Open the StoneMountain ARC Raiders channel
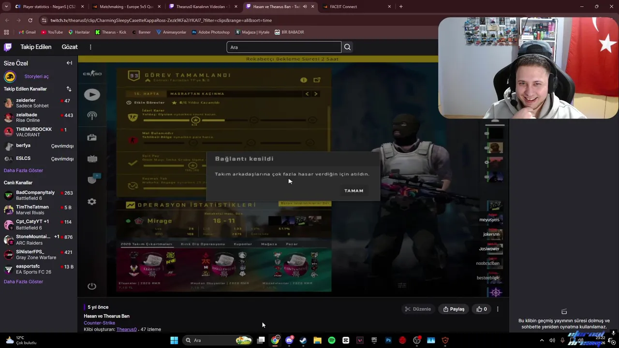Image resolution: width=619 pixels, height=348 pixels. pos(39,240)
